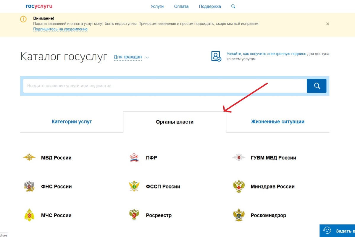
Task: Click Подпишитесь на уведомление link
Action: pyautogui.click(x=60, y=29)
